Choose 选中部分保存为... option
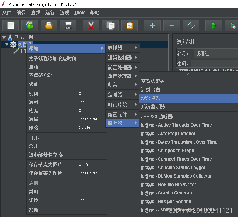Image resolution: width=238 pixels, height=217 pixels. (67, 155)
